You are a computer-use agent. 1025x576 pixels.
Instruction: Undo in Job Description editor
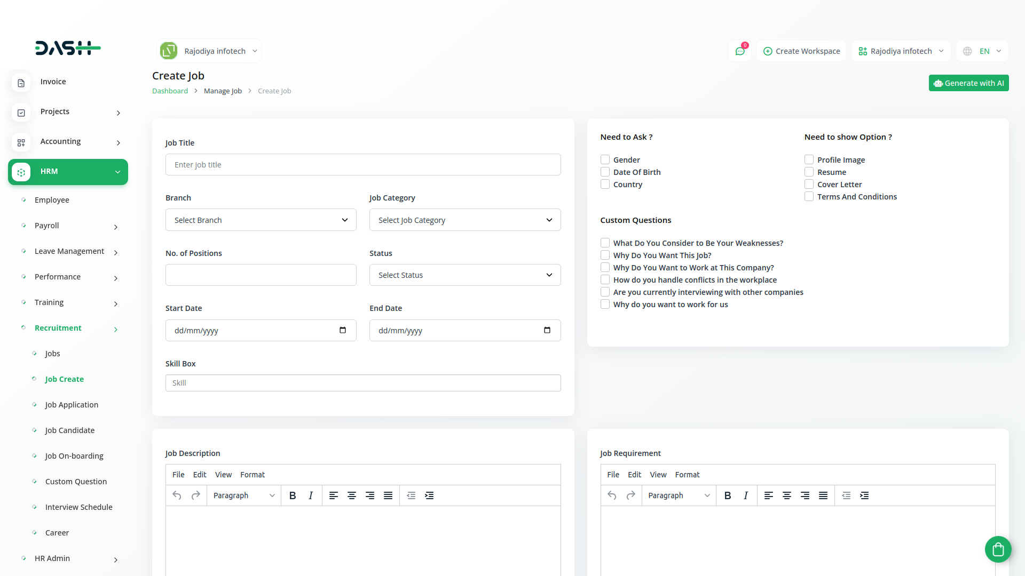point(177,495)
